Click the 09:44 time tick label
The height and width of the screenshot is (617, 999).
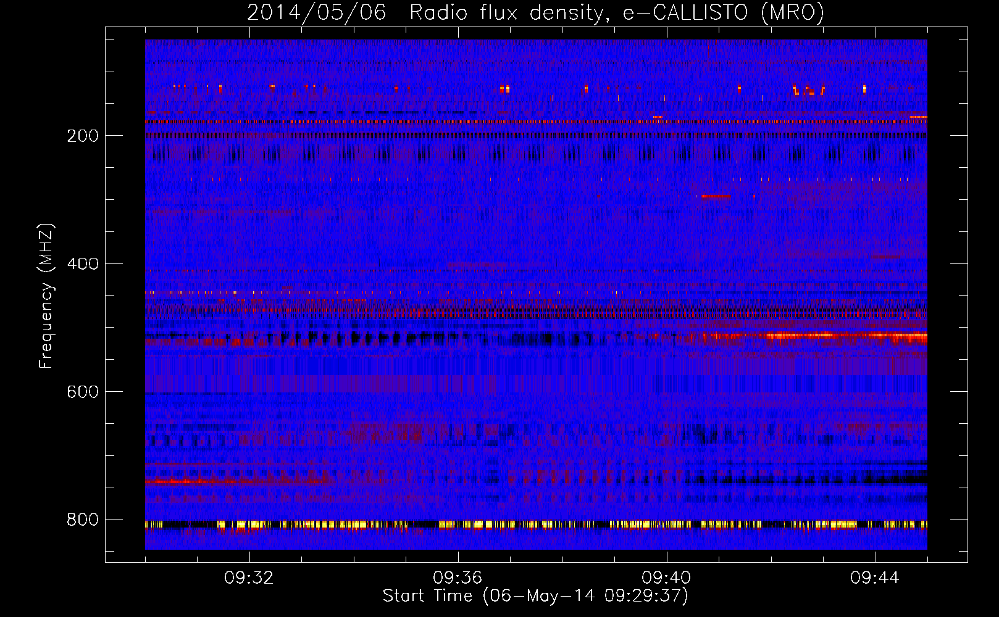pos(875,578)
